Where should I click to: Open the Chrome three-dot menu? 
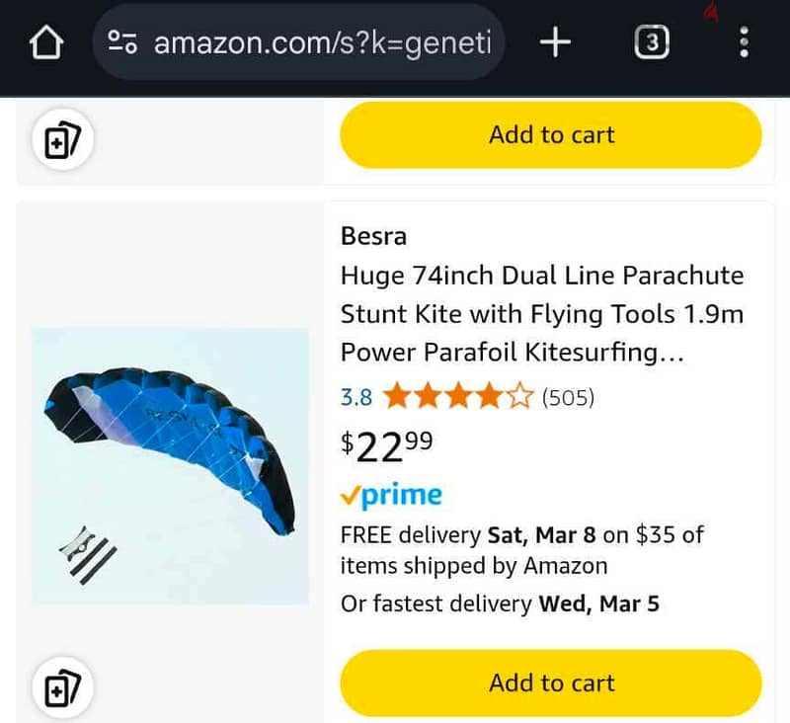(x=745, y=42)
